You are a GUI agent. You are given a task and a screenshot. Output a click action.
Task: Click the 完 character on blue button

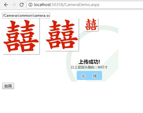[83, 76]
